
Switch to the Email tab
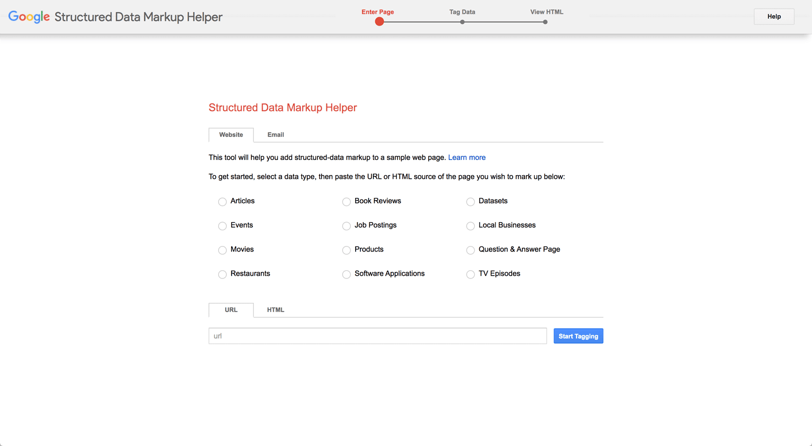[276, 135]
